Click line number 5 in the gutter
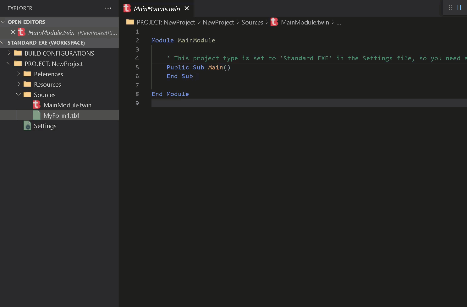This screenshot has width=467, height=307. tap(137, 67)
